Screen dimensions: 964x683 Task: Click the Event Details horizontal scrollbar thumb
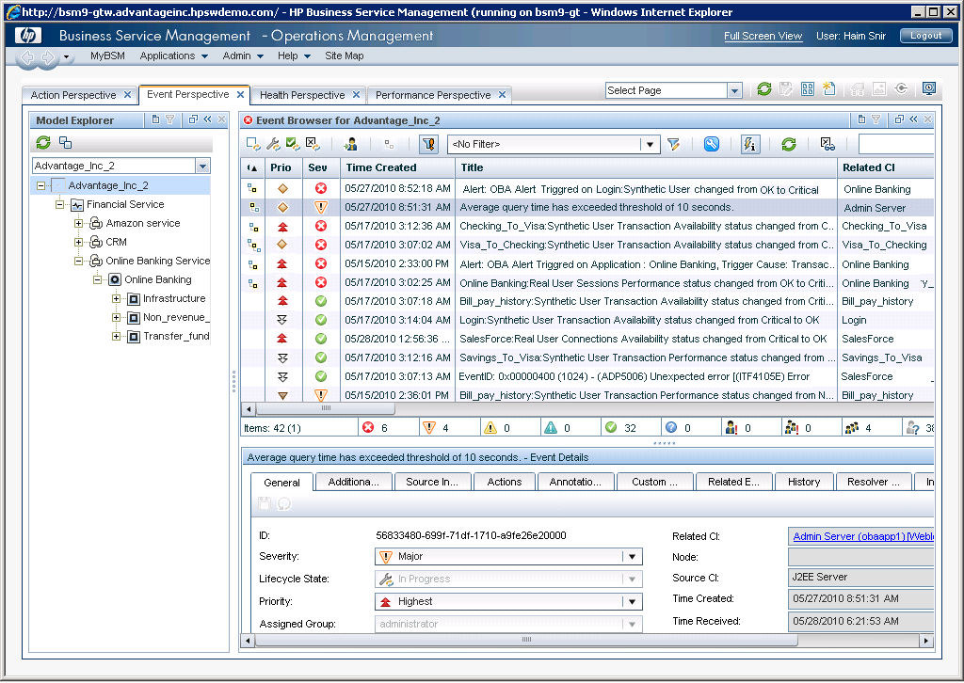coord(526,640)
